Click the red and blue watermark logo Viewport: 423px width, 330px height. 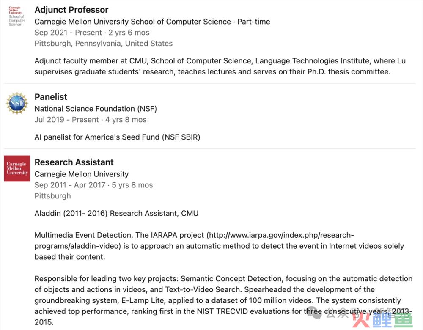[382, 321]
